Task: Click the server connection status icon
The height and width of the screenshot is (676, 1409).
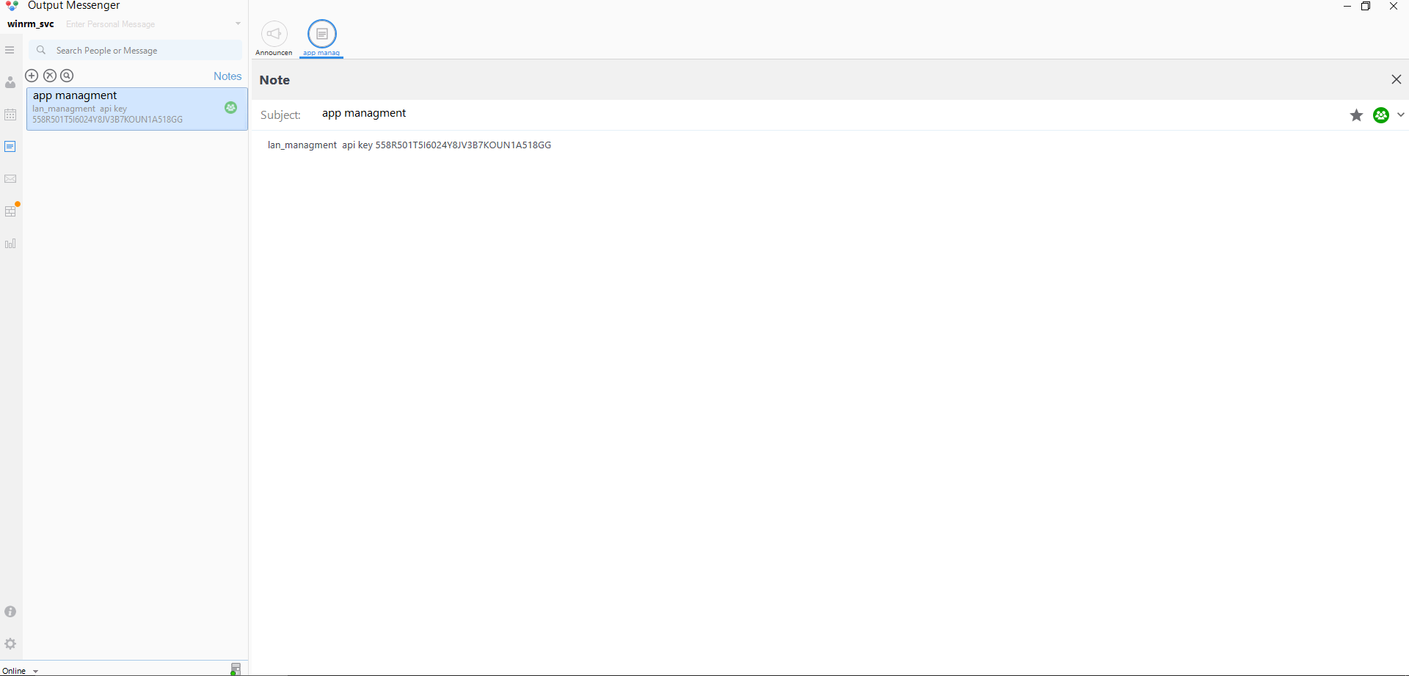Action: 235,669
